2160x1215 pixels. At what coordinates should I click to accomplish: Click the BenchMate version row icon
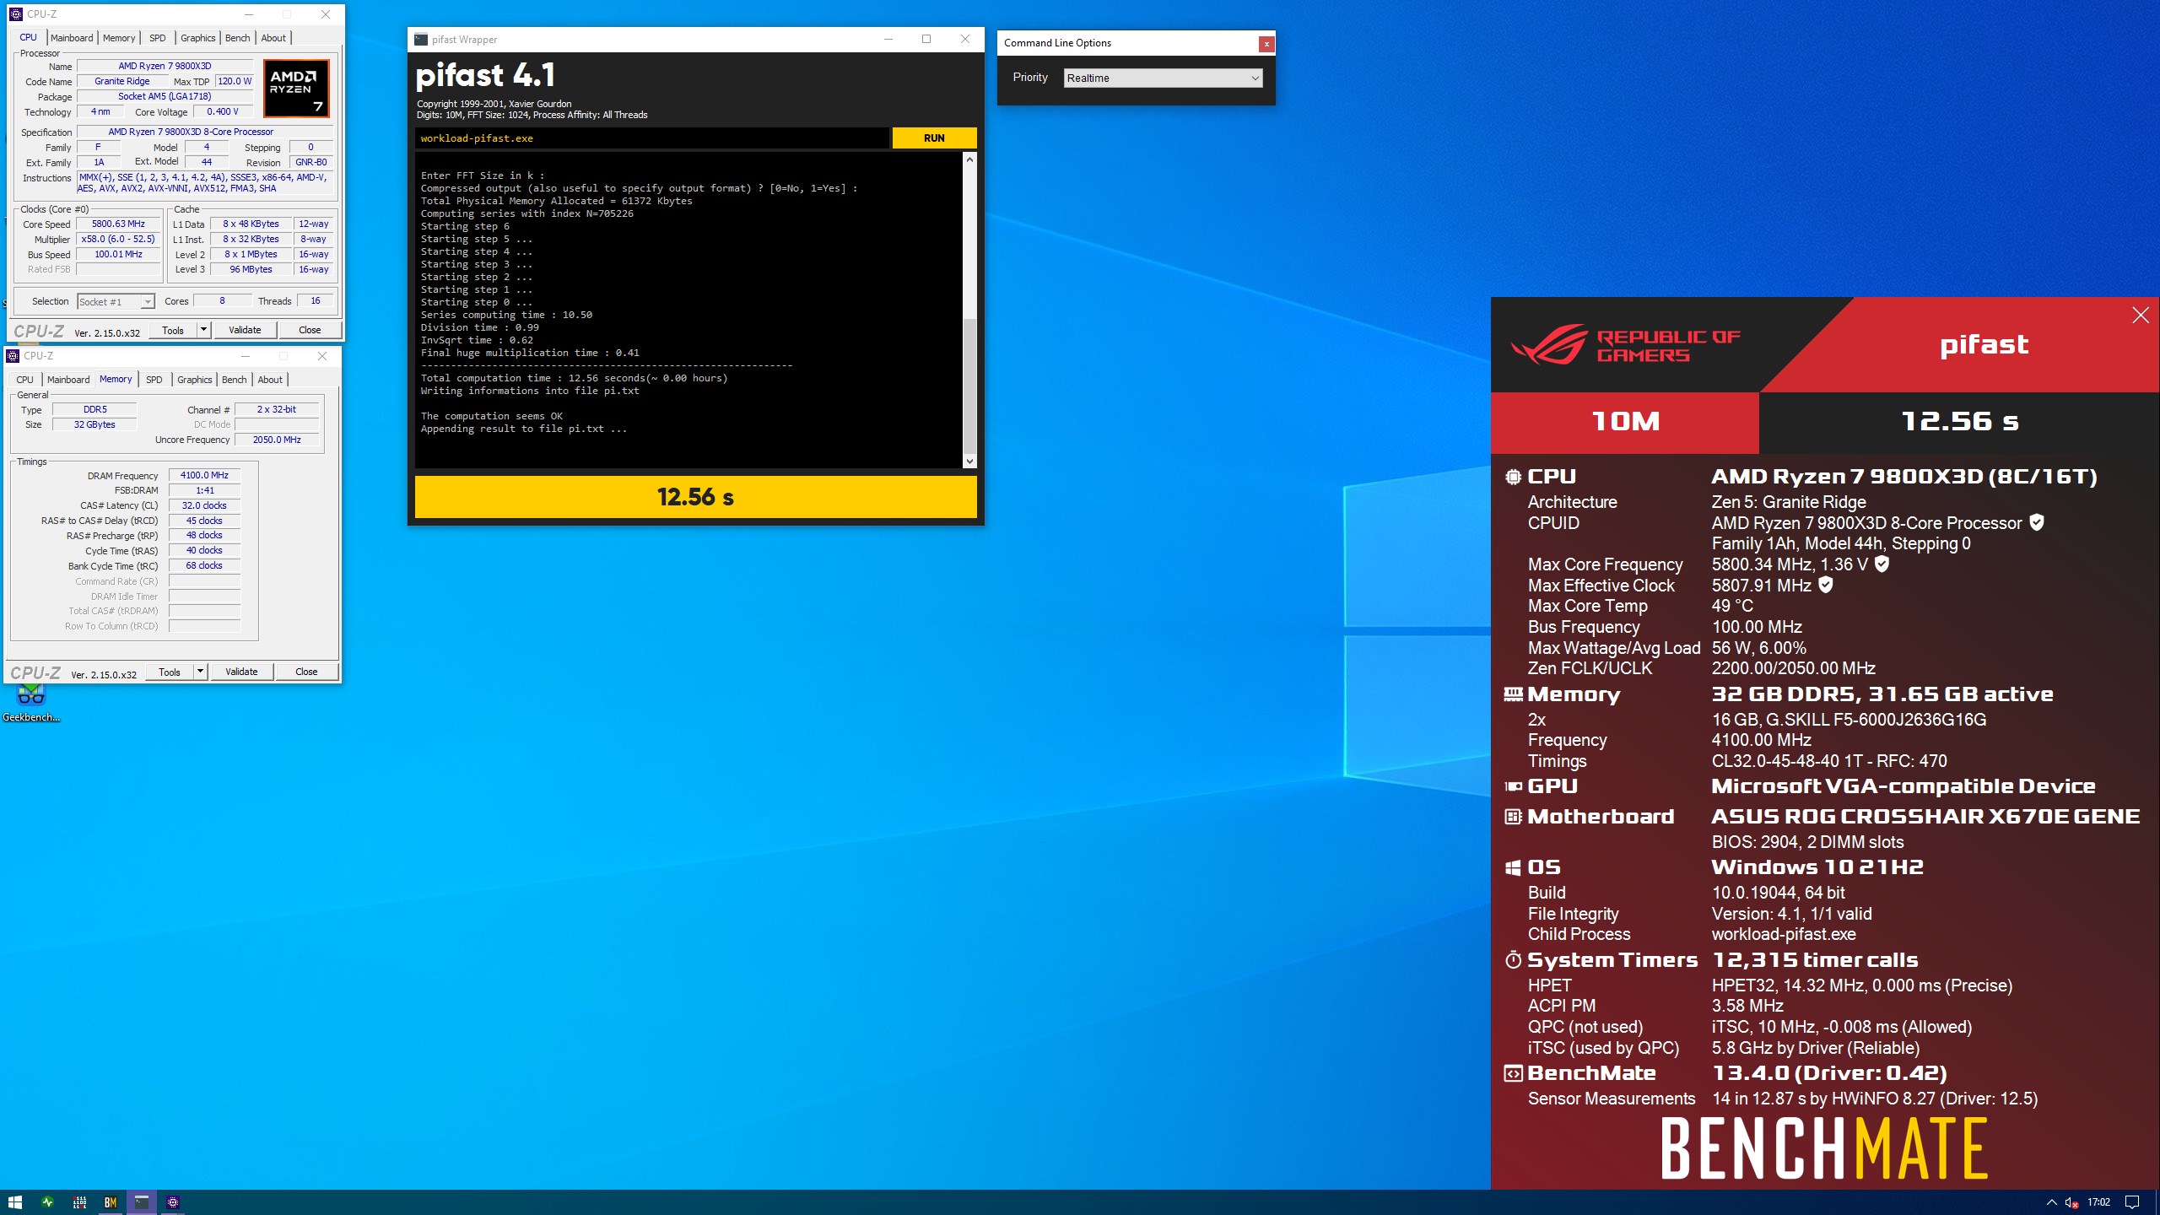1514,1073
